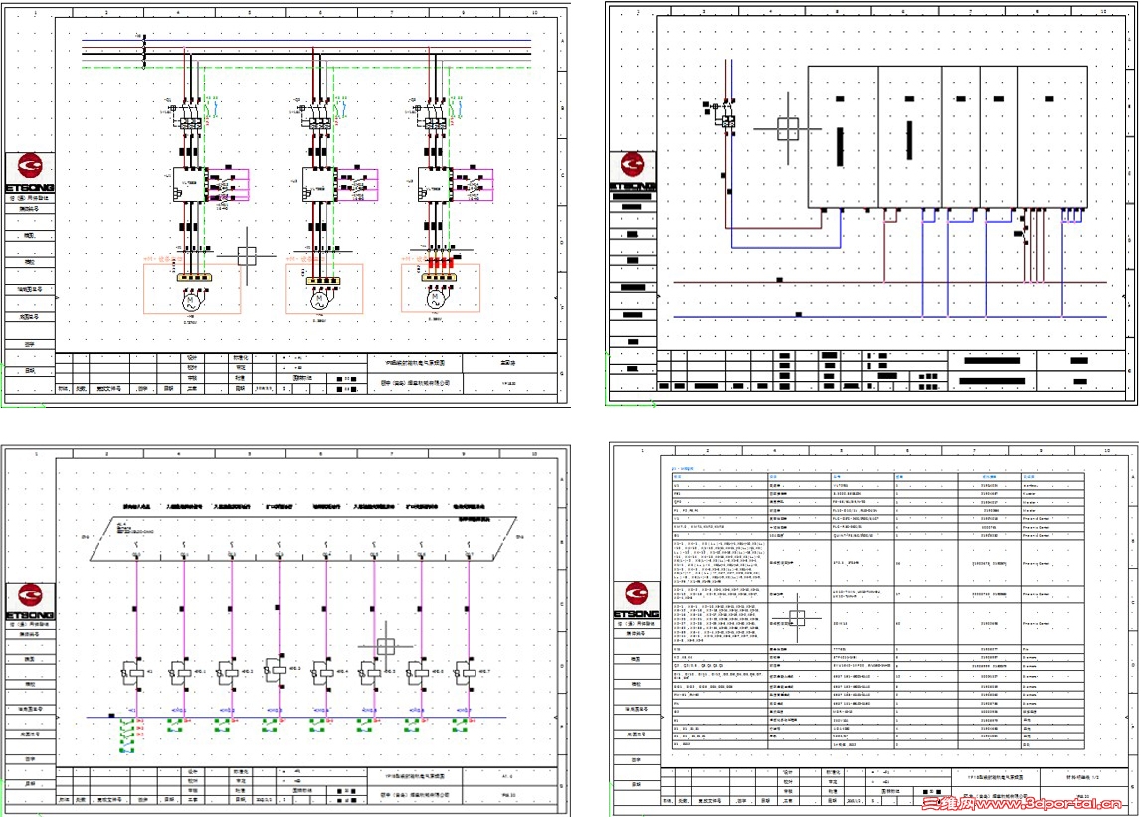Click the ETSONG logo on the relay coil drawing
This screenshot has width=1141, height=817.
click(30, 602)
